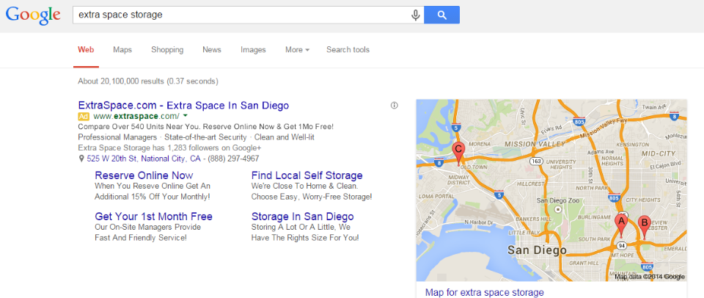Screen dimensions: 704x298
Task: Focus the search box containing extra space storage
Action: click(241, 15)
